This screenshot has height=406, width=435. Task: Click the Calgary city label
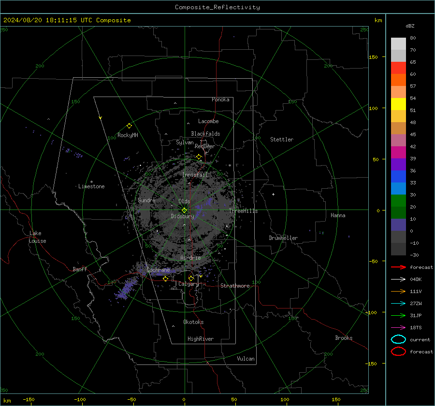point(188,284)
